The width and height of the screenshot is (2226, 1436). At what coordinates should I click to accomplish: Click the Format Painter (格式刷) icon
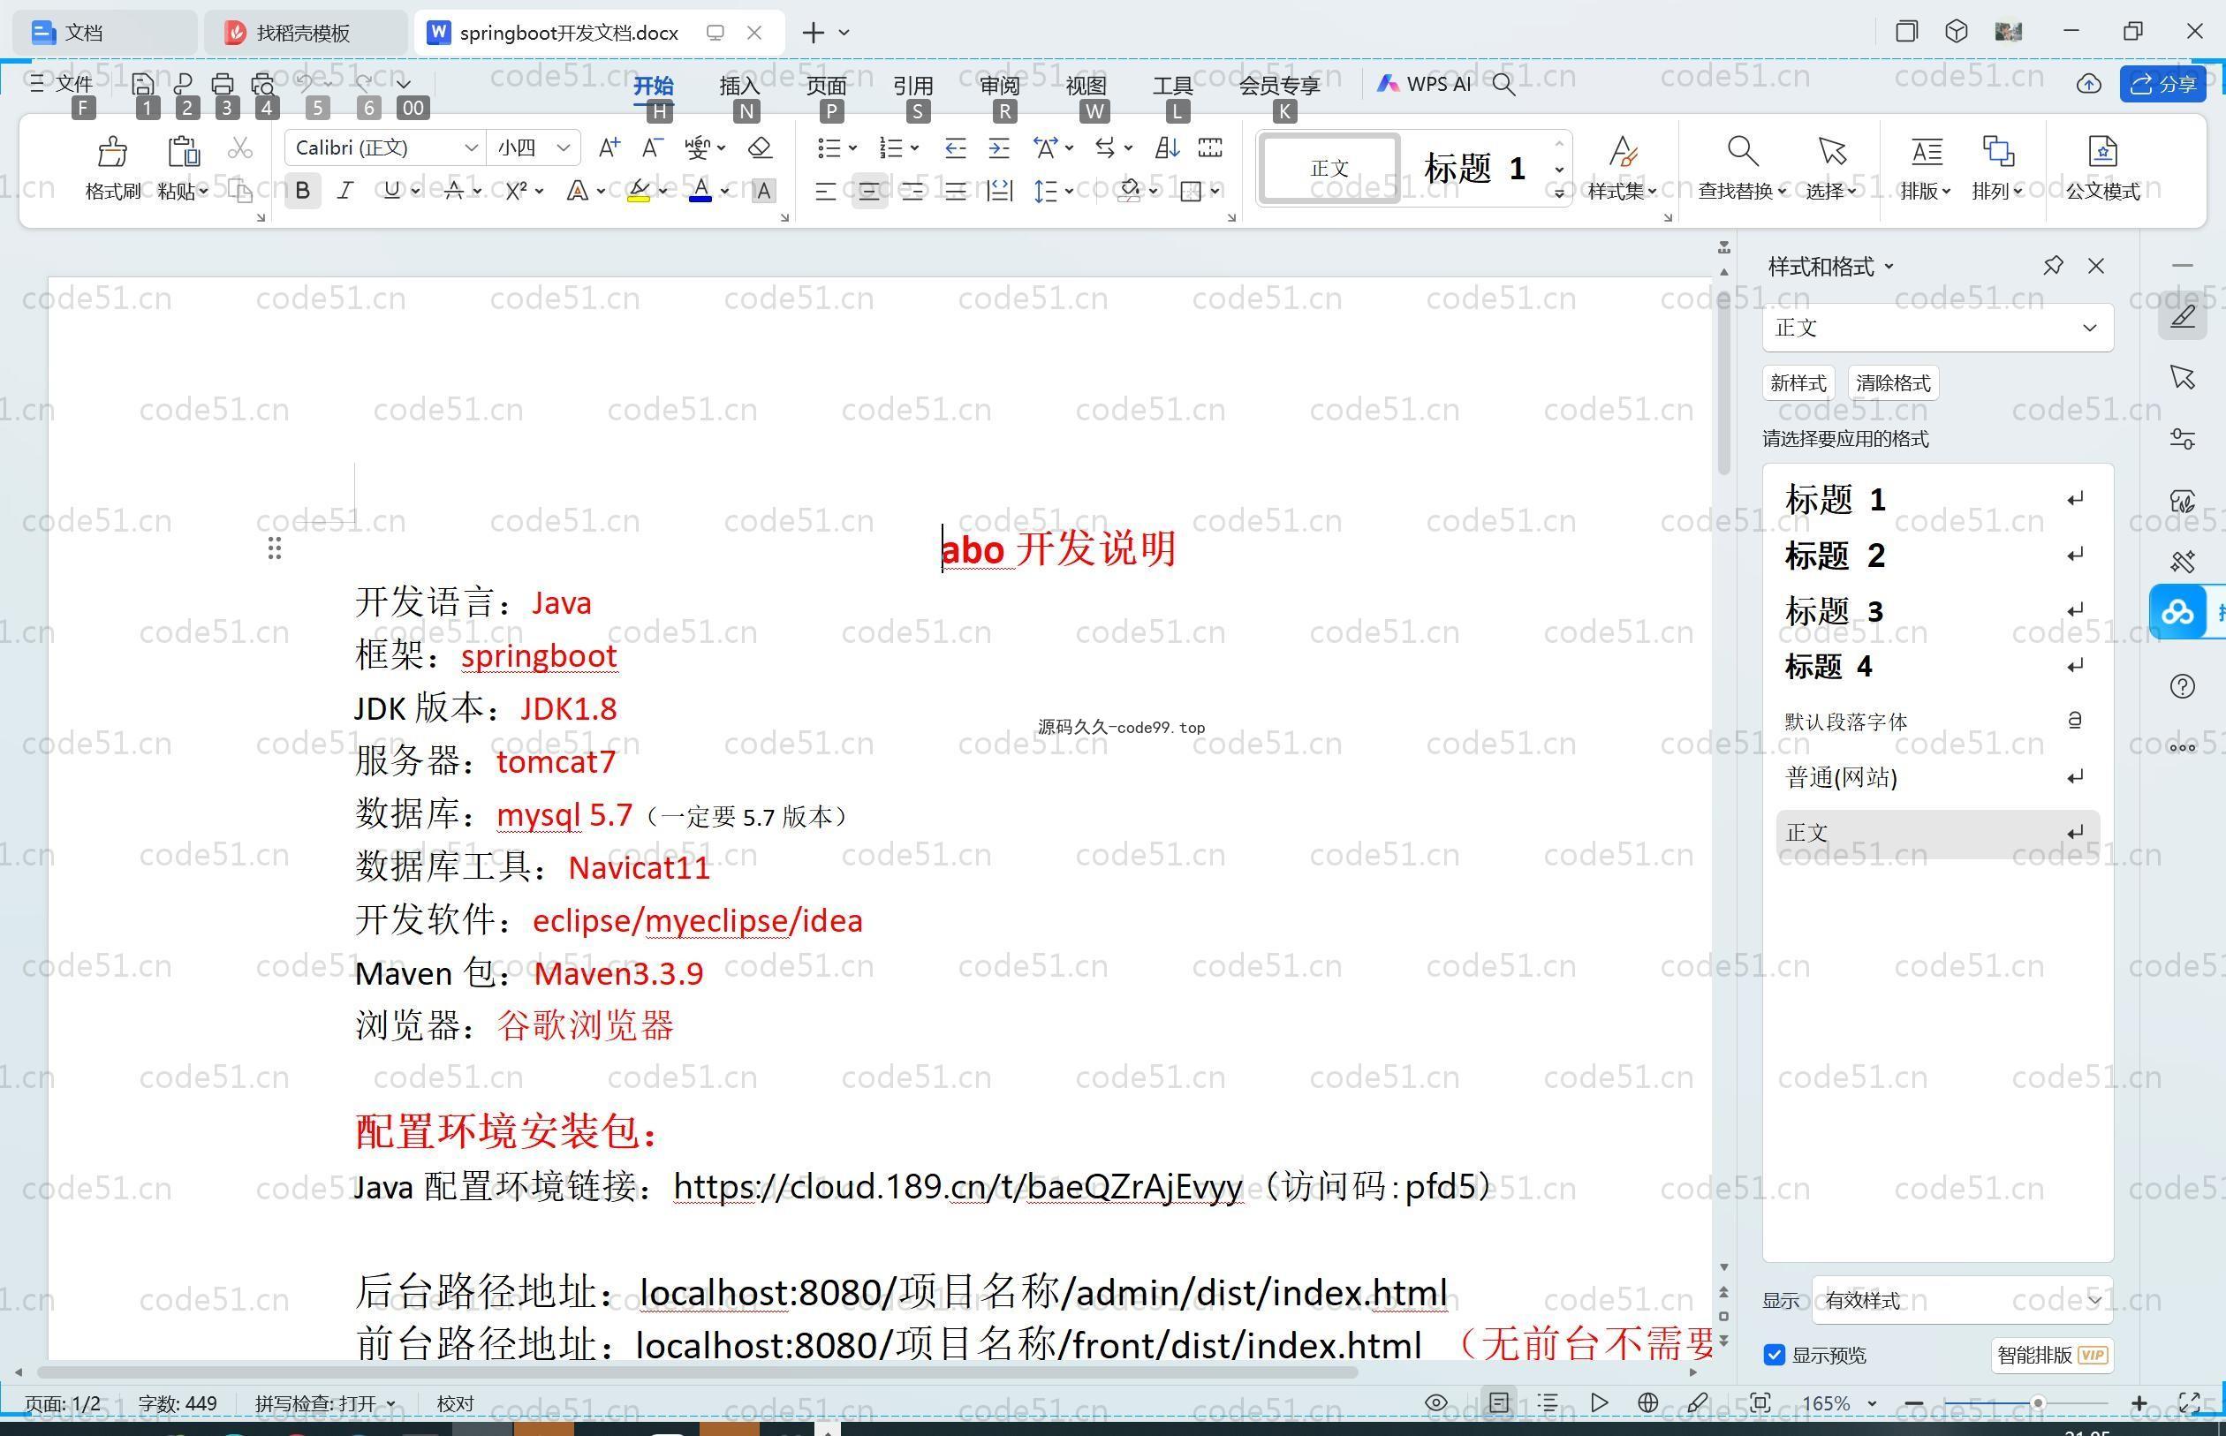click(x=113, y=151)
